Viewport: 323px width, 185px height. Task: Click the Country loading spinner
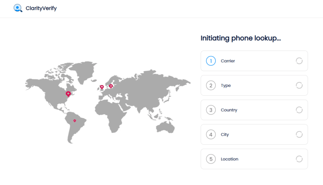point(299,110)
